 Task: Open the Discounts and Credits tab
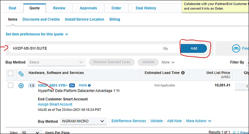(x=41, y=19)
